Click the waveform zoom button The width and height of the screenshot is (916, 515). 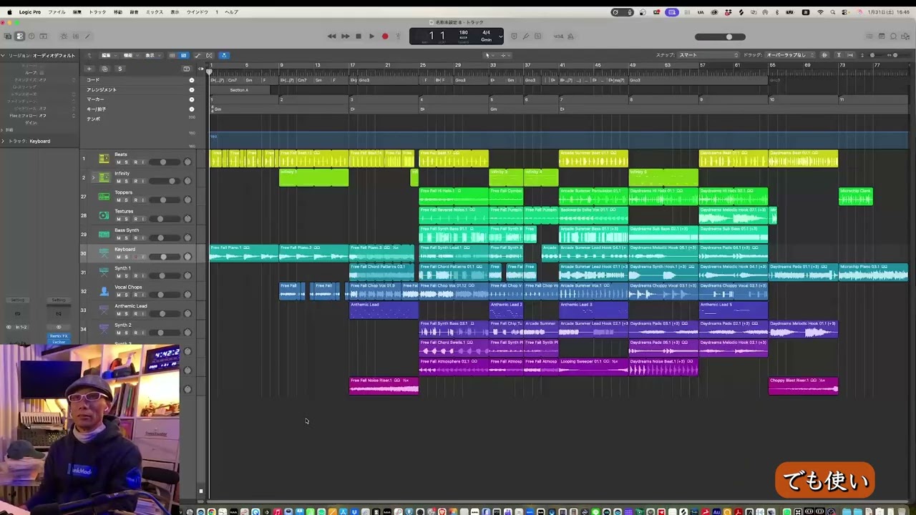tap(824, 55)
